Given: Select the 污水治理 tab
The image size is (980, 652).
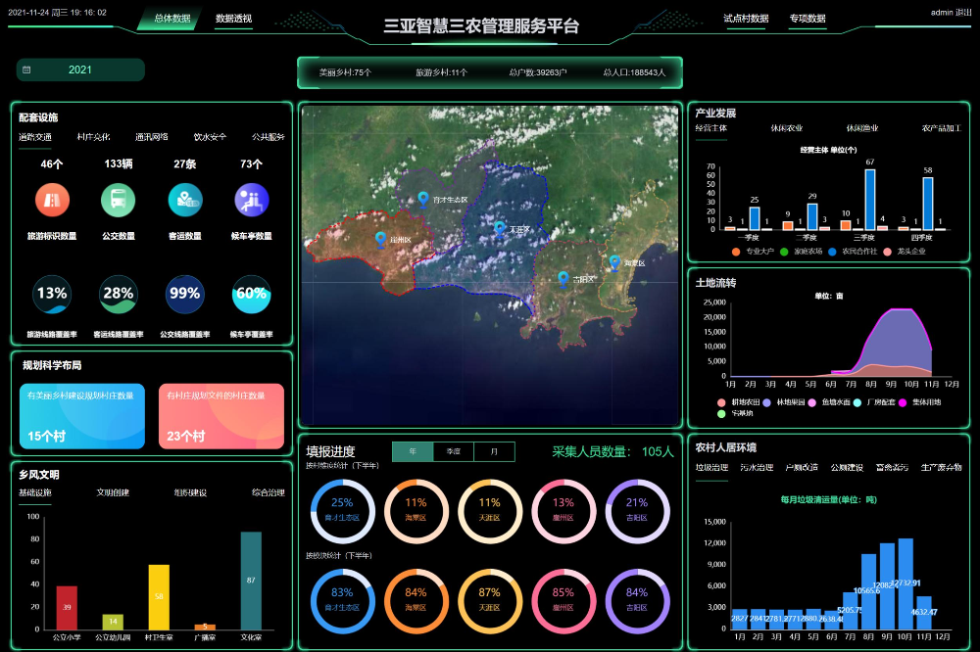Looking at the screenshot, I should 757,467.
